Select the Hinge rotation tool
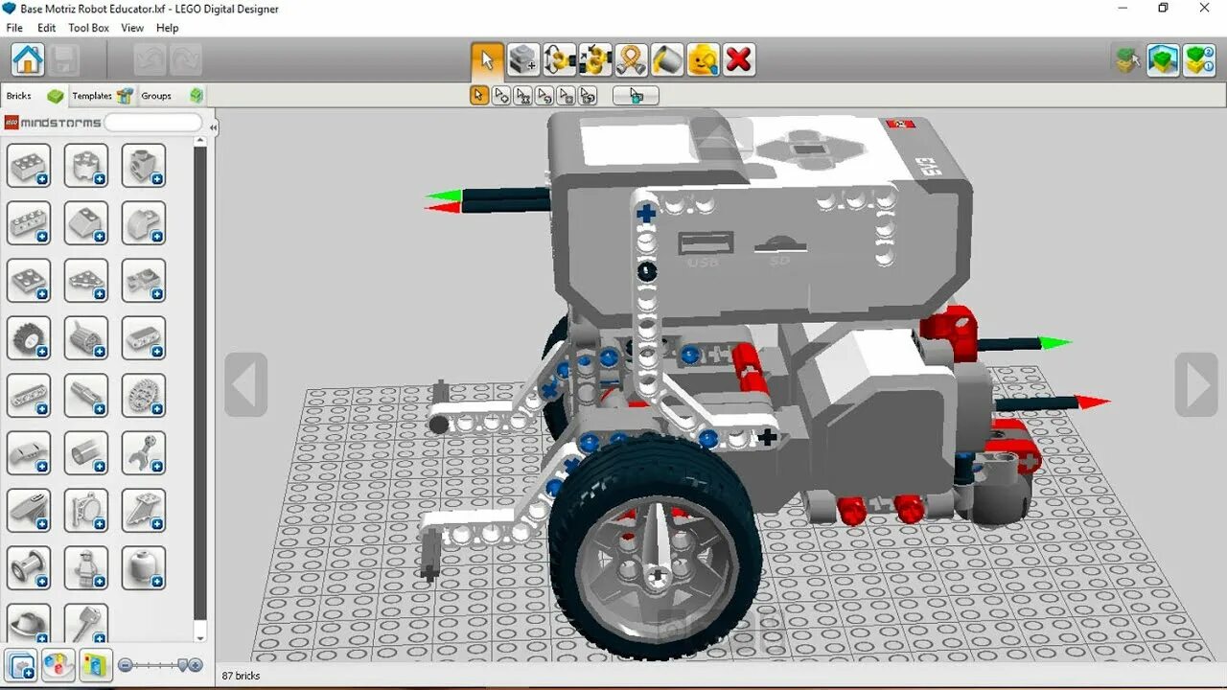This screenshot has width=1227, height=690. click(x=559, y=59)
